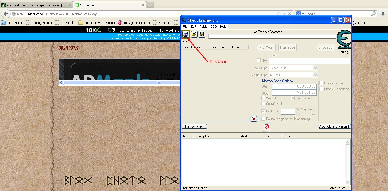Image resolution: width=388 pixels, height=191 pixels.
Task: Click Description column header in address table
Action: point(216,136)
